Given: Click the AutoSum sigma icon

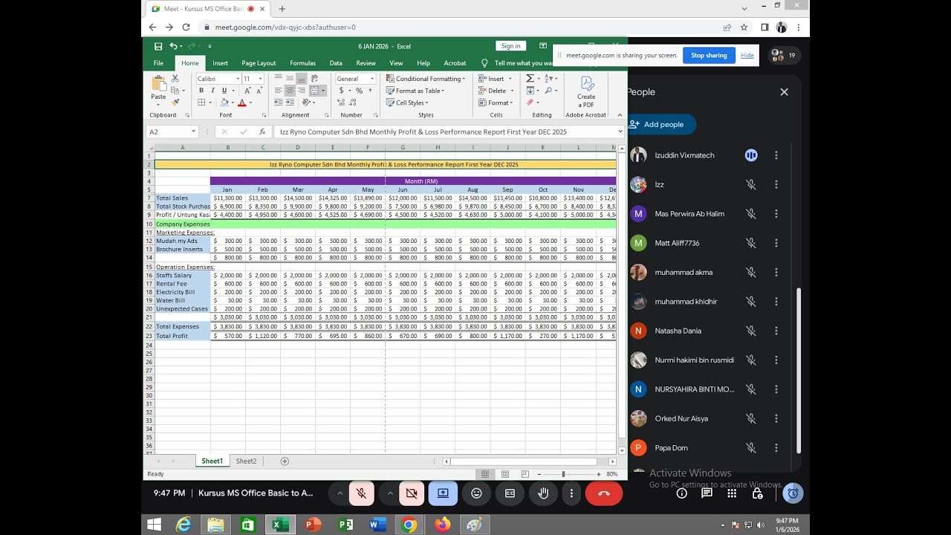Looking at the screenshot, I should tap(530, 79).
